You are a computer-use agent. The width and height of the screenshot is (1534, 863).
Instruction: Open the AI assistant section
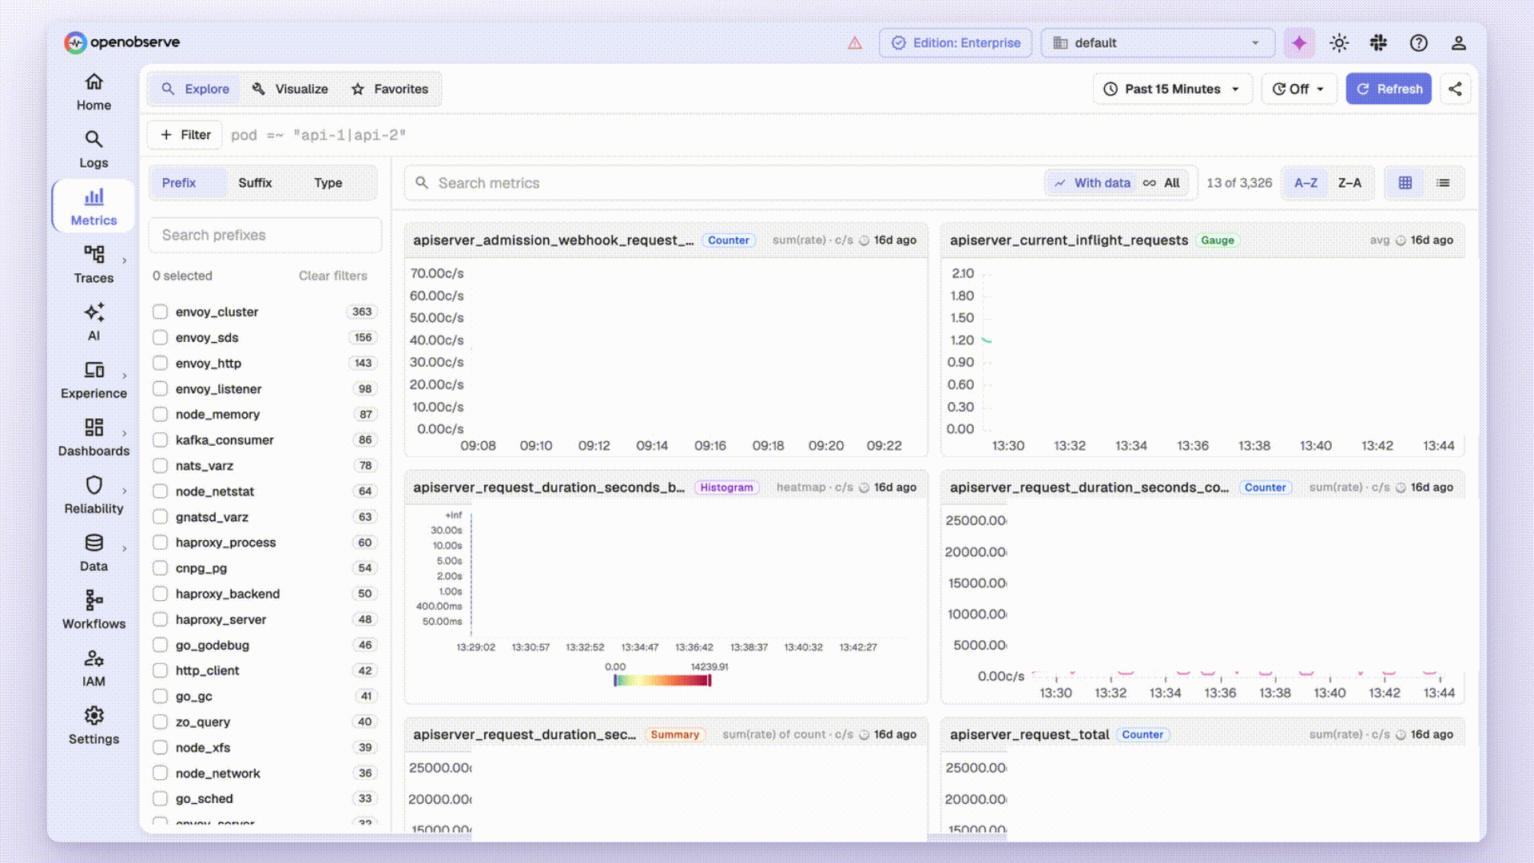(x=93, y=322)
